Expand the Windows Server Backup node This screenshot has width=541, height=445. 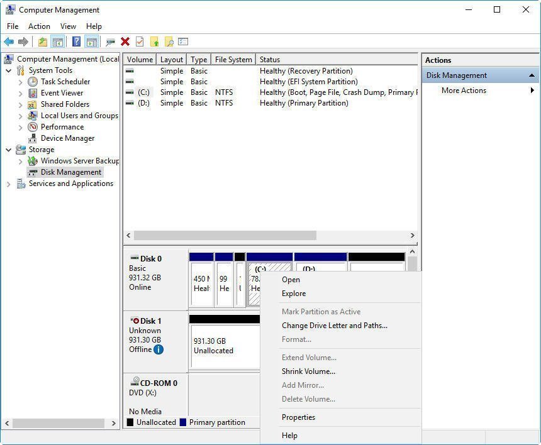[x=20, y=162]
